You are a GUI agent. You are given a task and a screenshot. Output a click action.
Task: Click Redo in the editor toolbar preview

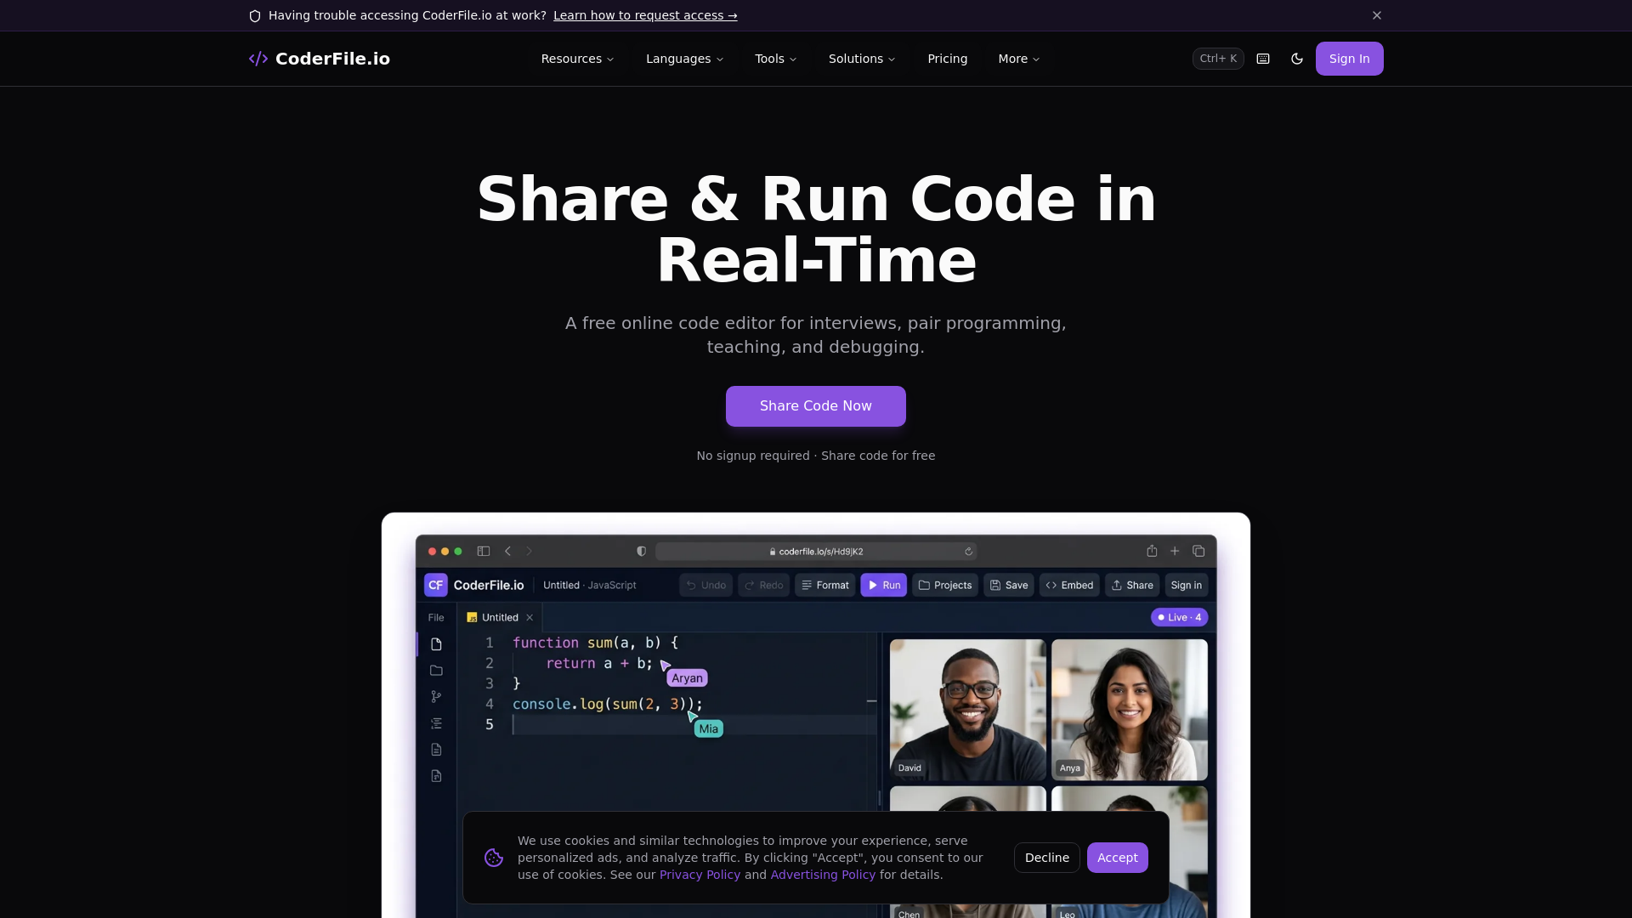tap(763, 585)
